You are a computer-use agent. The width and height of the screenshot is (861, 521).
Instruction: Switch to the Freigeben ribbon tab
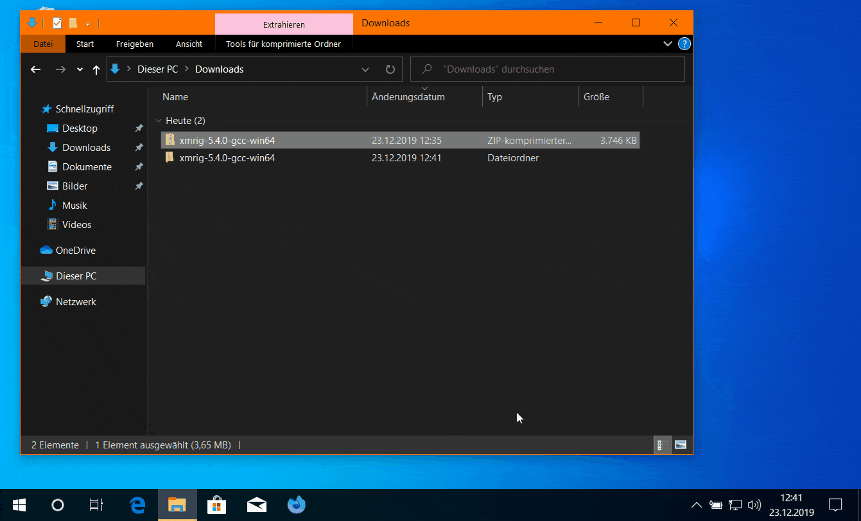pos(135,44)
